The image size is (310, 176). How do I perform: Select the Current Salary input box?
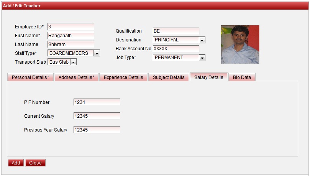pos(97,116)
